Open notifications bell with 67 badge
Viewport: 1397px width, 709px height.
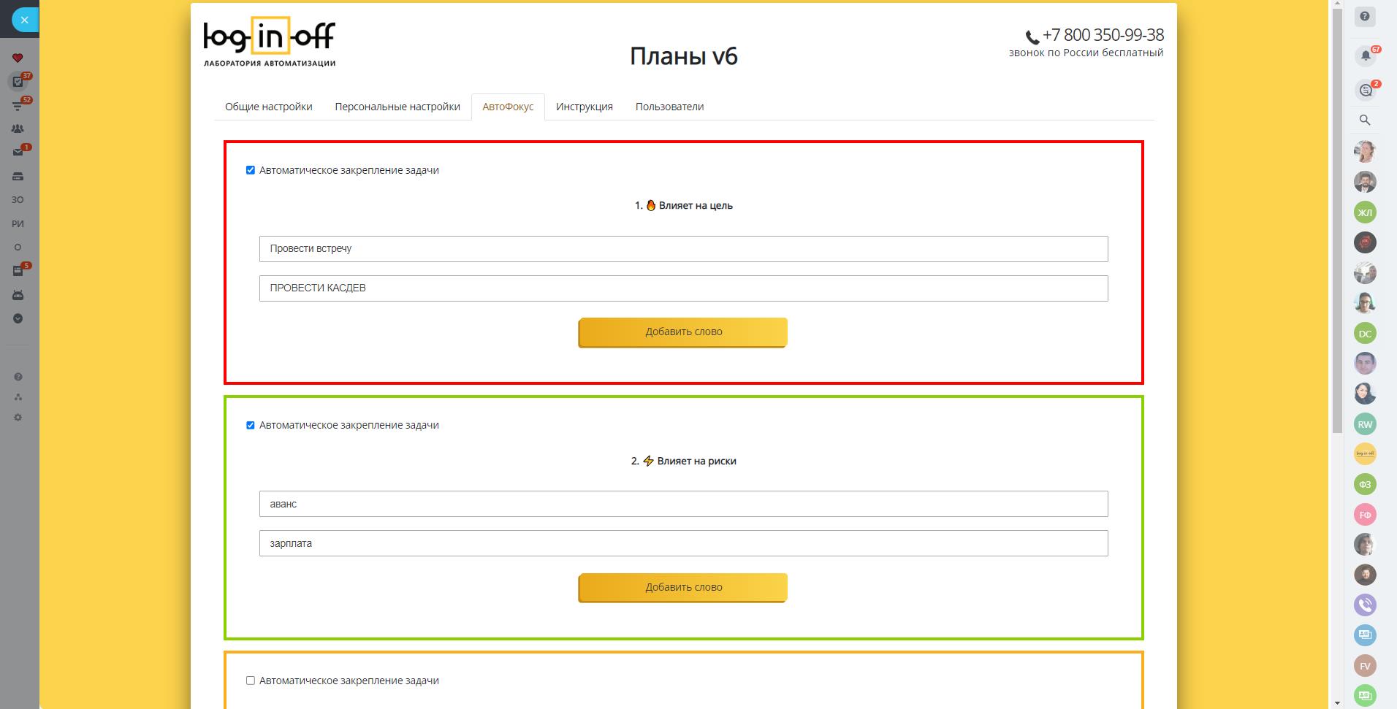pyautogui.click(x=1365, y=55)
